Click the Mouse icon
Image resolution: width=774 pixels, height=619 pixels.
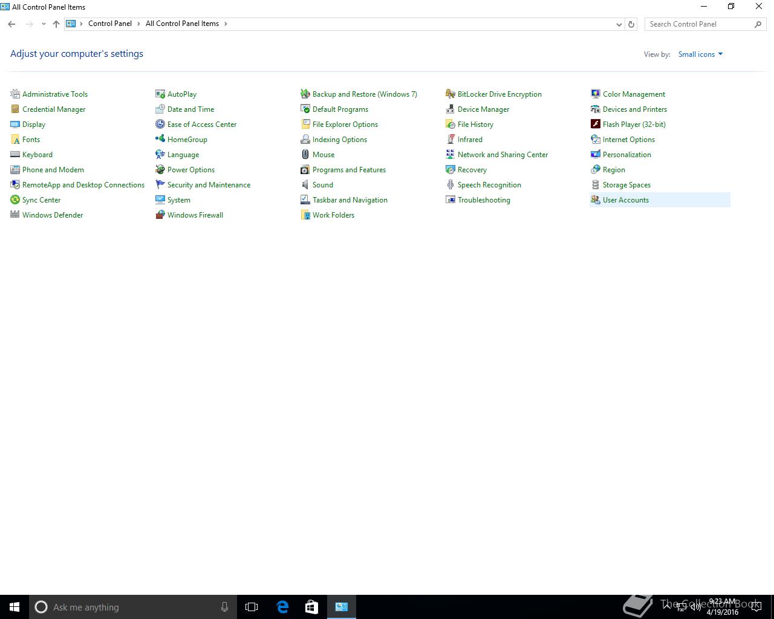[305, 154]
